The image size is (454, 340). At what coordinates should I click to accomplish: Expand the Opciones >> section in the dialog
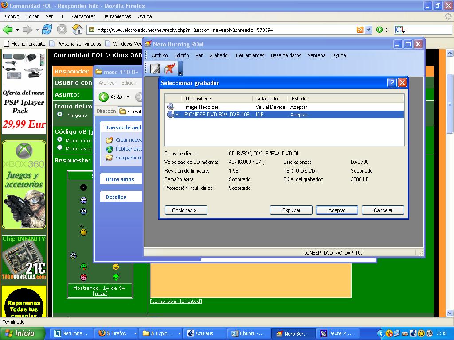pos(186,210)
